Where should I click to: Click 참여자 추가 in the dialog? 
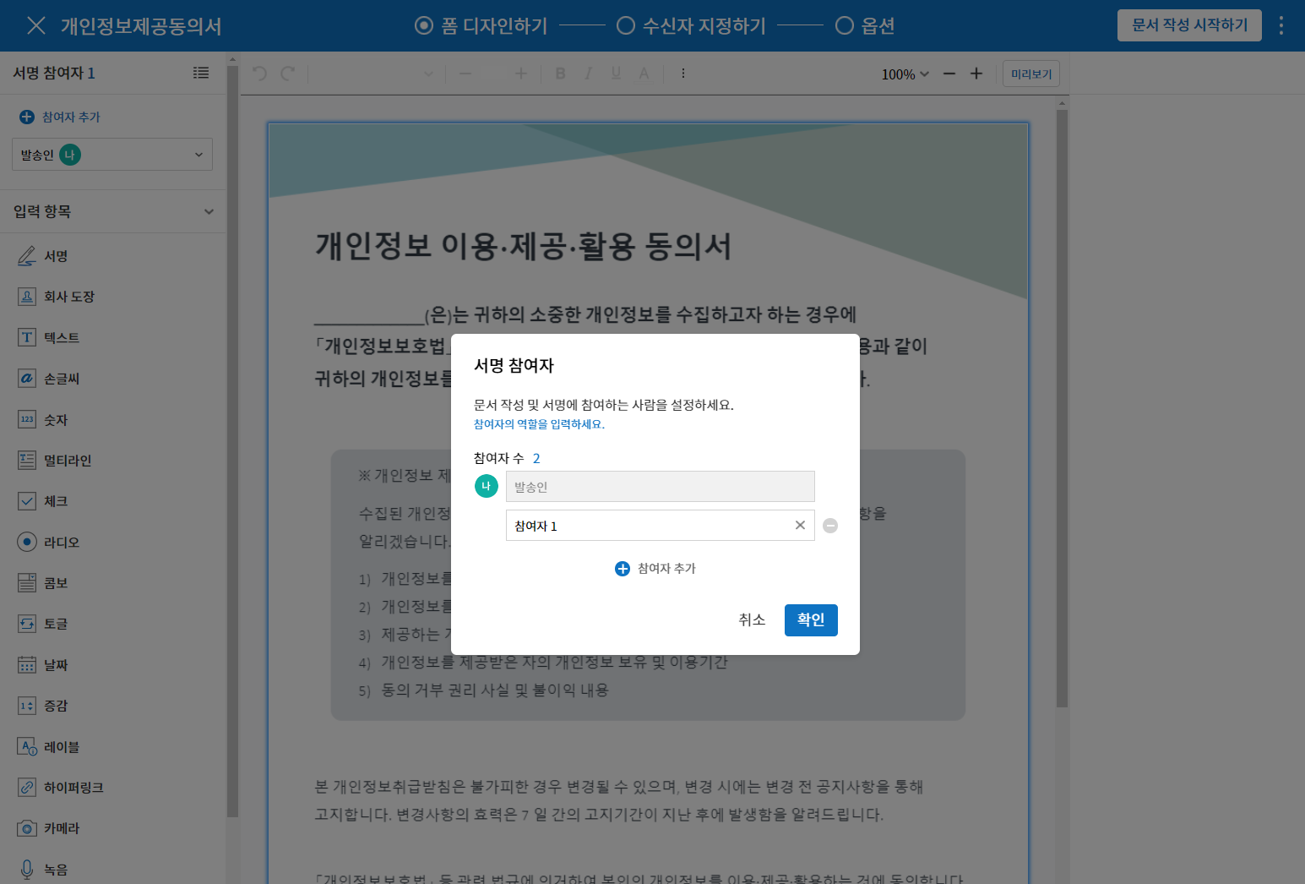click(x=655, y=569)
